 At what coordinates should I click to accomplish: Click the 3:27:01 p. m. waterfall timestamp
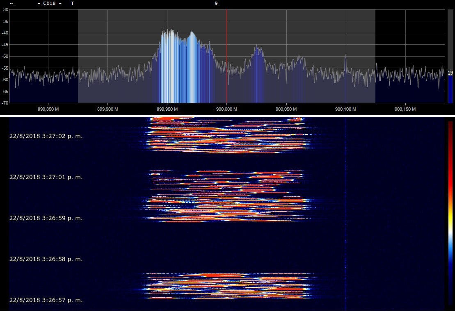[46, 177]
